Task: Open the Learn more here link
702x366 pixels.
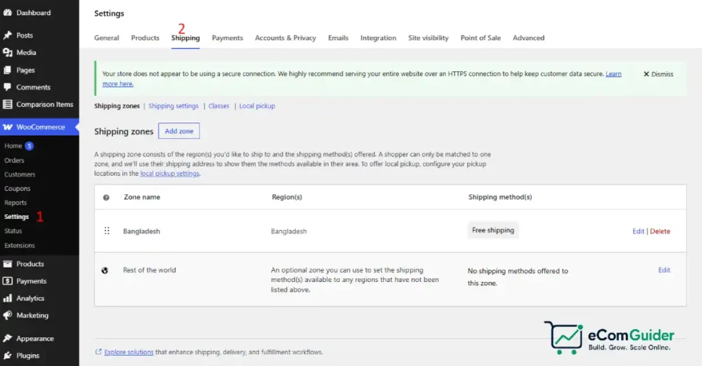Action: [118, 83]
